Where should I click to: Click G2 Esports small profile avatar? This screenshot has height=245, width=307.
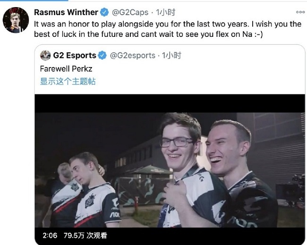[45, 55]
